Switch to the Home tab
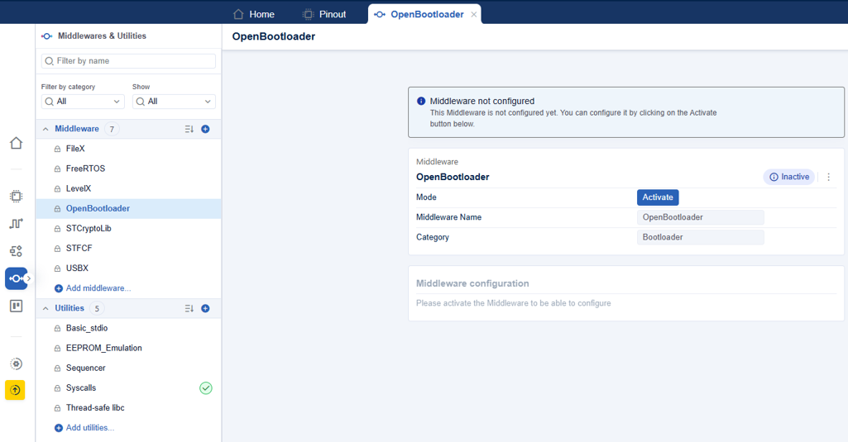 point(254,14)
